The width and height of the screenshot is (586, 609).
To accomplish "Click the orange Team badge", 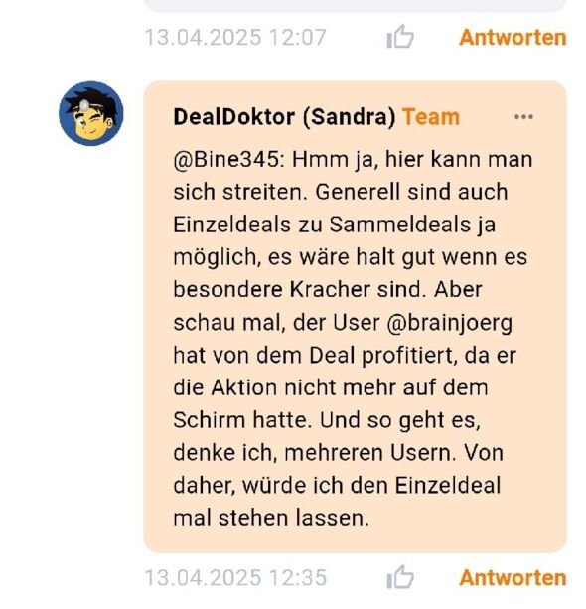I will coord(431,117).
